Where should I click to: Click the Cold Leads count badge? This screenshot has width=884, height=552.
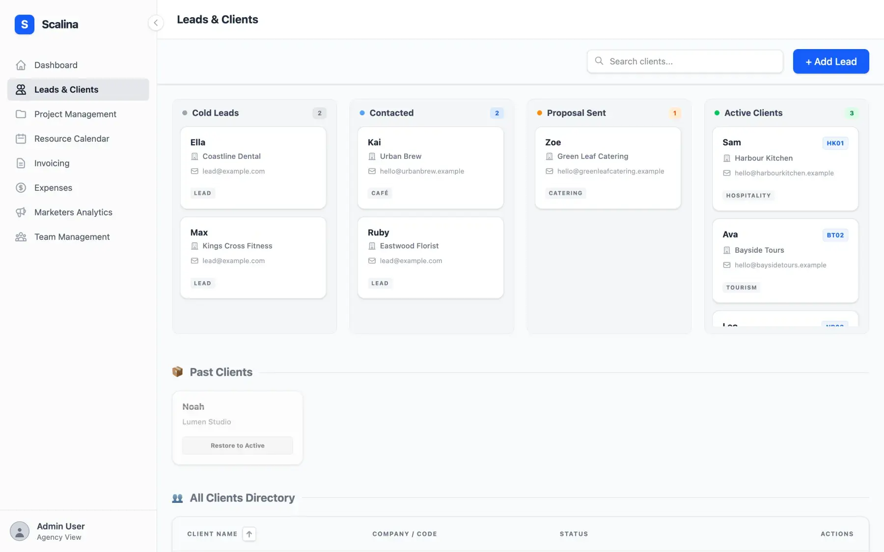click(x=320, y=113)
